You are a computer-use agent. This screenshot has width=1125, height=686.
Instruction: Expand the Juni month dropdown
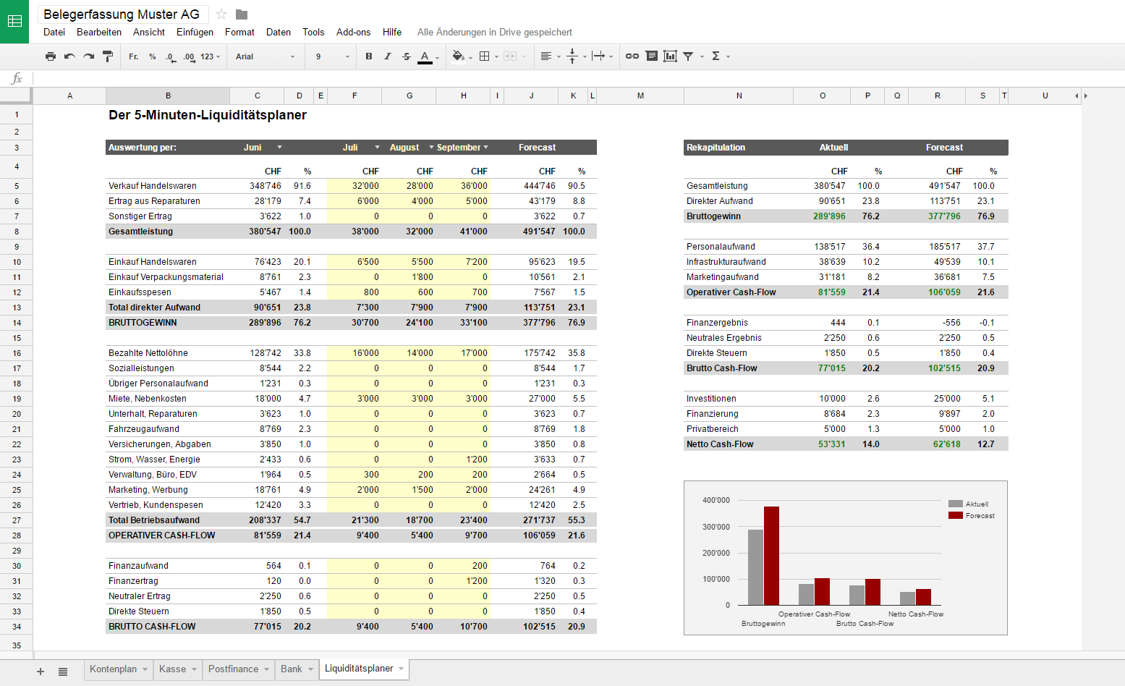(279, 148)
